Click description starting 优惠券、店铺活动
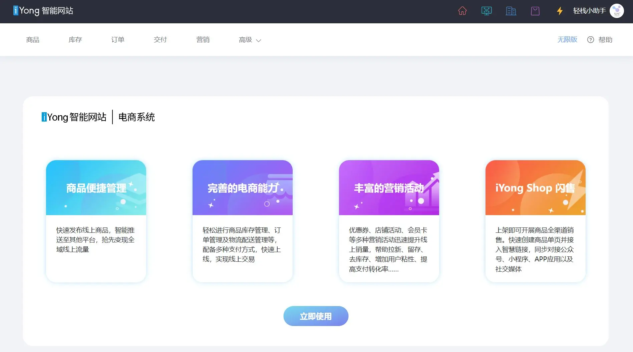The height and width of the screenshot is (352, 633). pos(388,249)
